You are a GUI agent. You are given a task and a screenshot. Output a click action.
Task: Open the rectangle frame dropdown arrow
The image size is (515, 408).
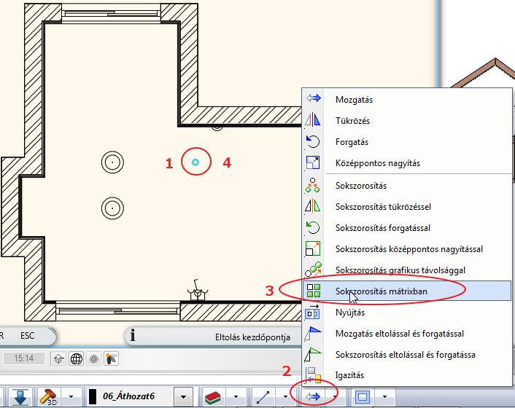[384, 397]
